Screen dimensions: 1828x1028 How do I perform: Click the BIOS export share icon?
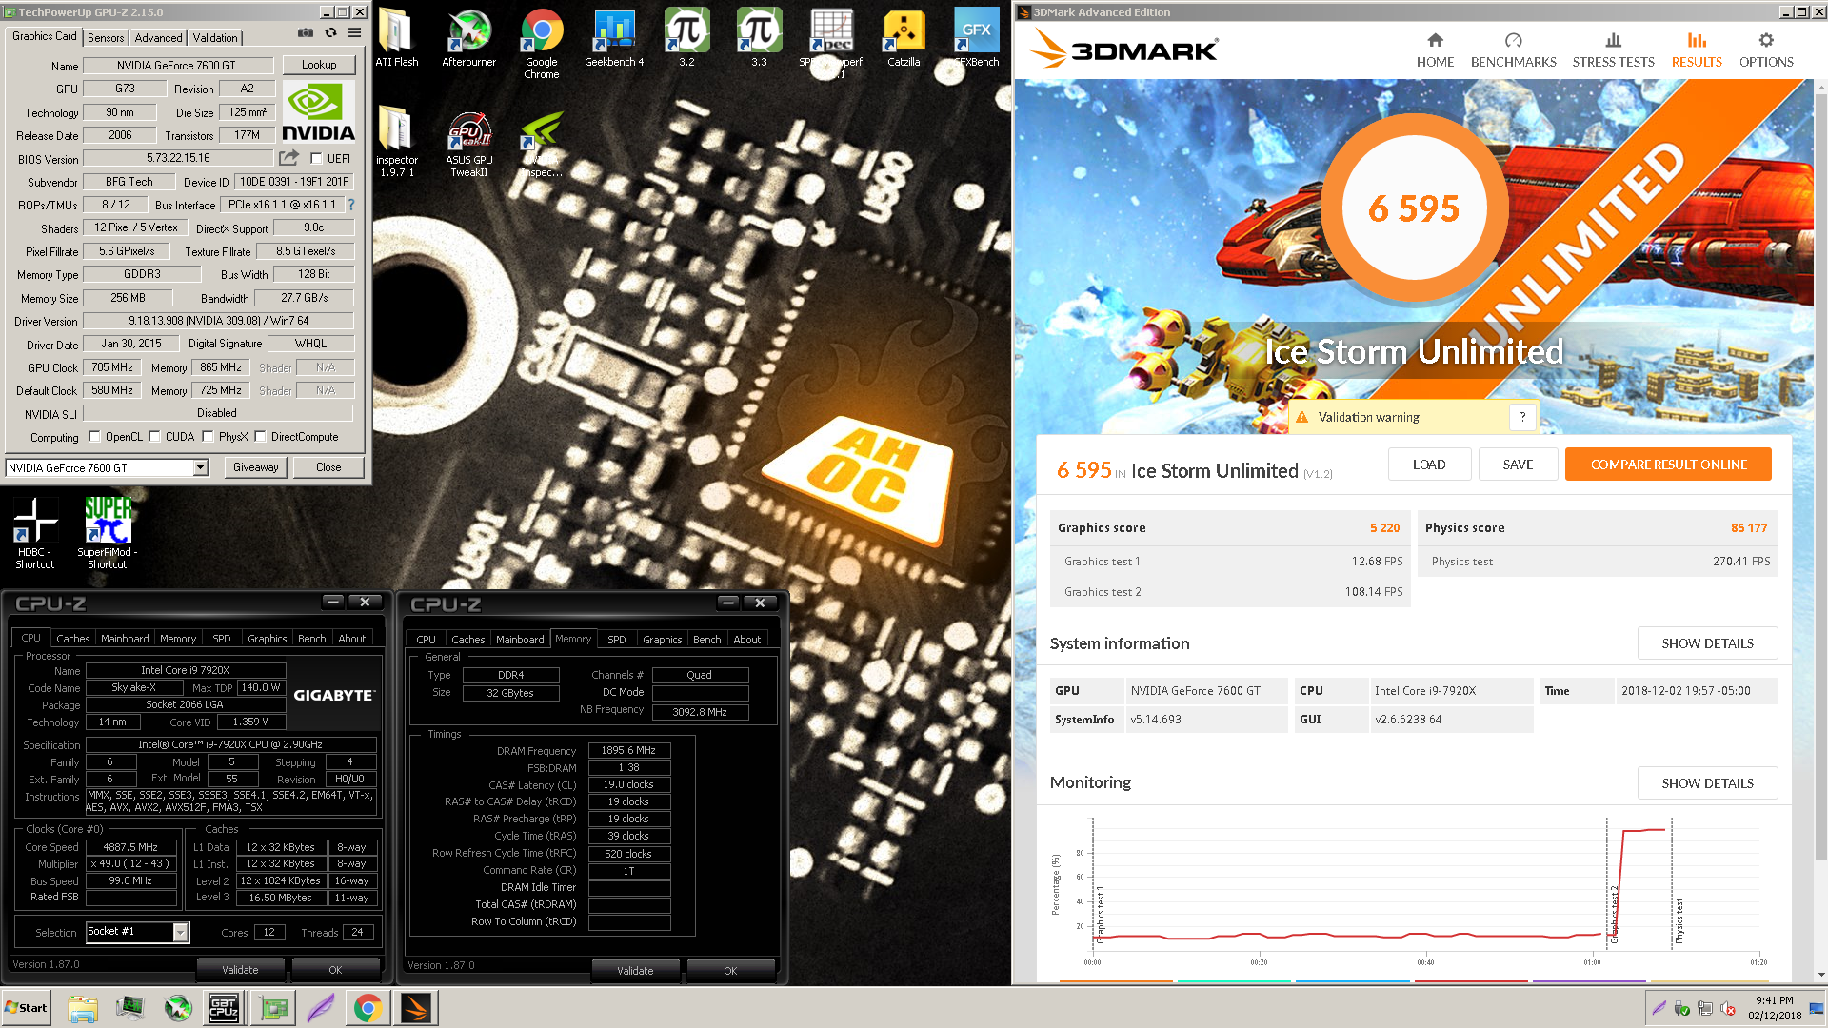pos(289,158)
